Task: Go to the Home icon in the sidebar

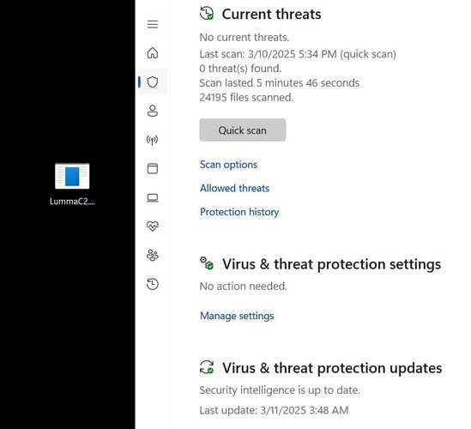Action: pos(153,53)
